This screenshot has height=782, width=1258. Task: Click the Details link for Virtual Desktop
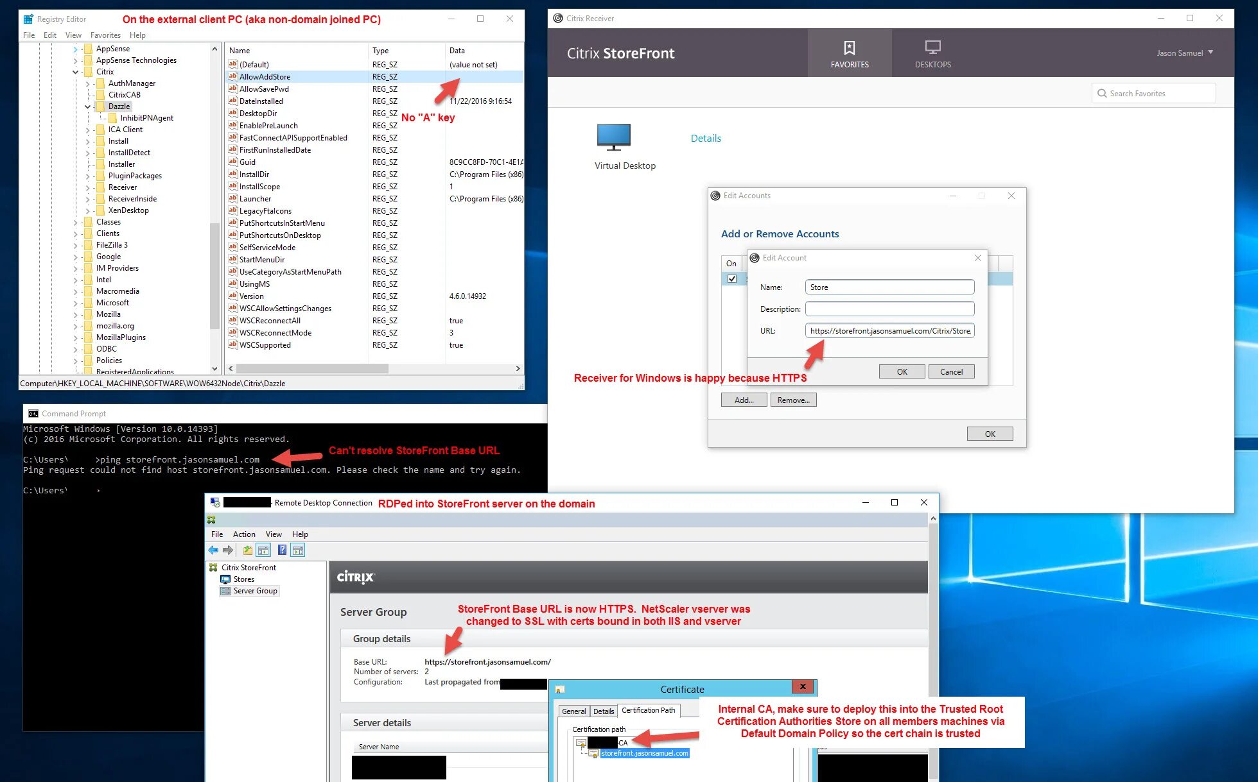706,138
